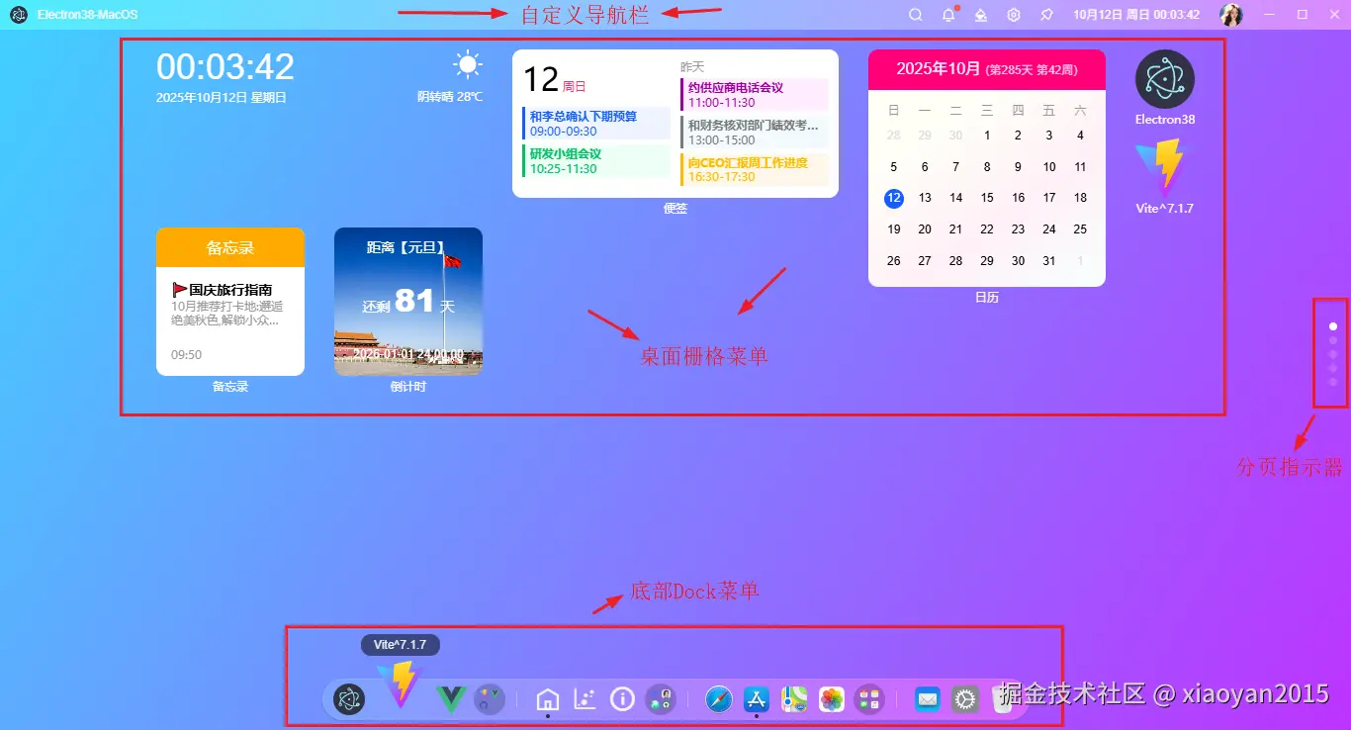1351x730 pixels.
Task: Select date 15 on the October calendar widget
Action: (x=986, y=198)
